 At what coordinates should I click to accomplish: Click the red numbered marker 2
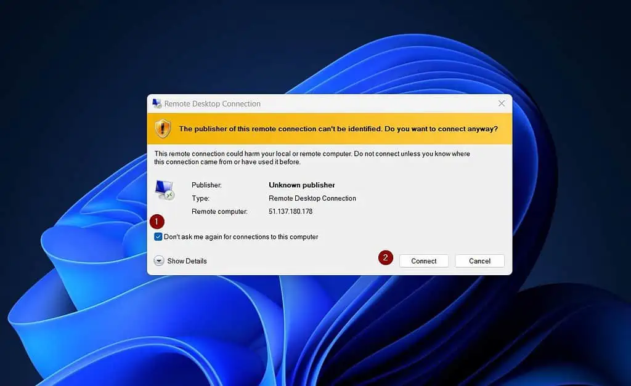[x=385, y=259]
